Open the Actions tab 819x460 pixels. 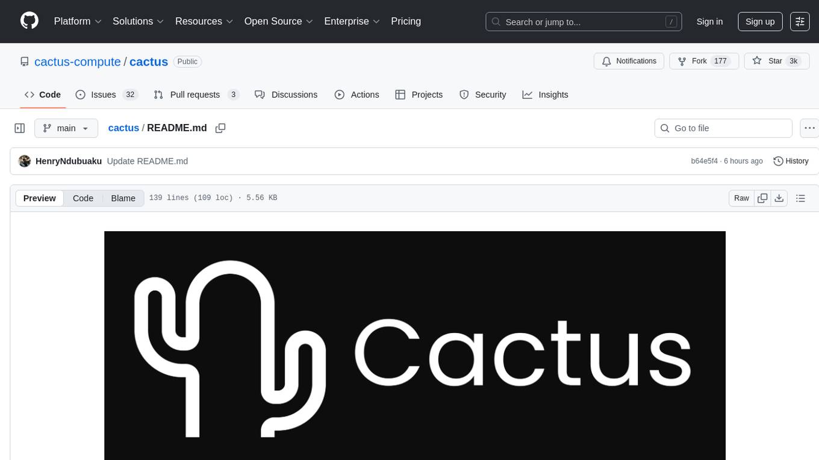click(357, 95)
